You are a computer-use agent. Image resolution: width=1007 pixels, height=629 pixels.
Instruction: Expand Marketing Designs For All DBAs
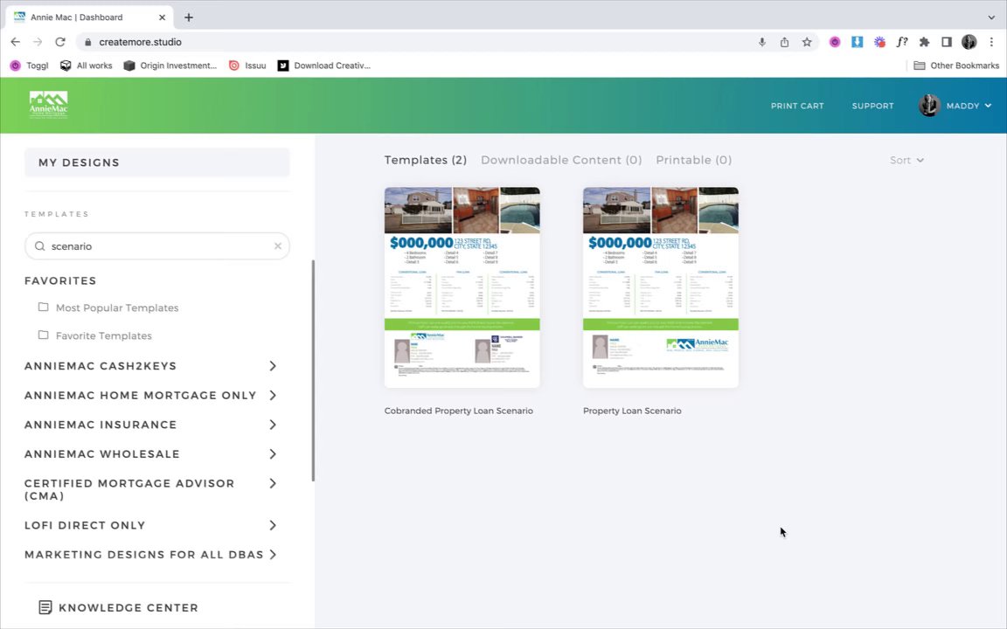tap(273, 555)
